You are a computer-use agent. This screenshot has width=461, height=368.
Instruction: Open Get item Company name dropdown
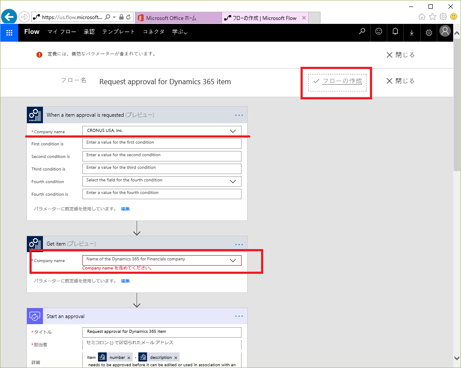pyautogui.click(x=233, y=260)
